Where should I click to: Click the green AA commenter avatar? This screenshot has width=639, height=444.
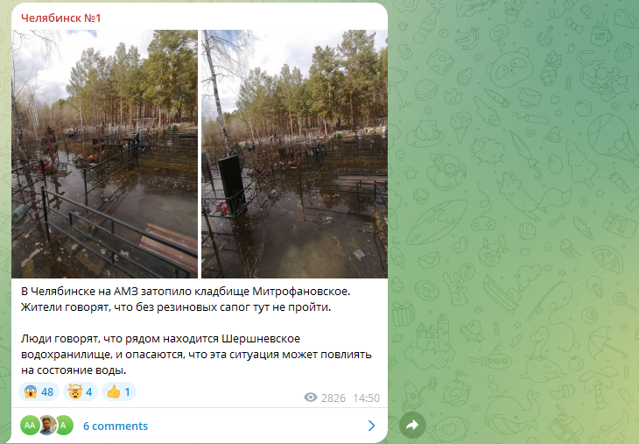click(30, 426)
